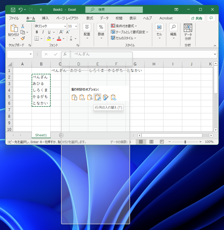The image size is (224, 230).
Task: Choose the paste Formatting option icon
Action: tap(105, 97)
